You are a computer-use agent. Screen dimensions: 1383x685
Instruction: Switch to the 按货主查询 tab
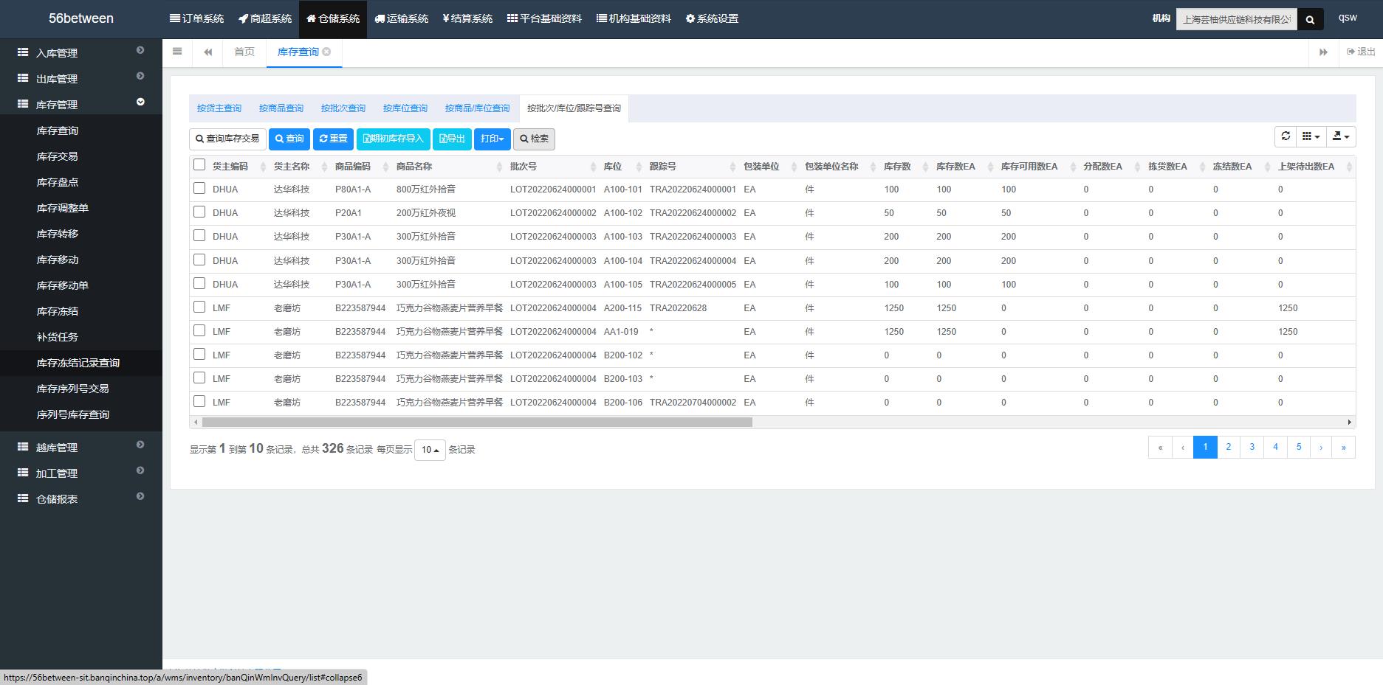pyautogui.click(x=219, y=108)
